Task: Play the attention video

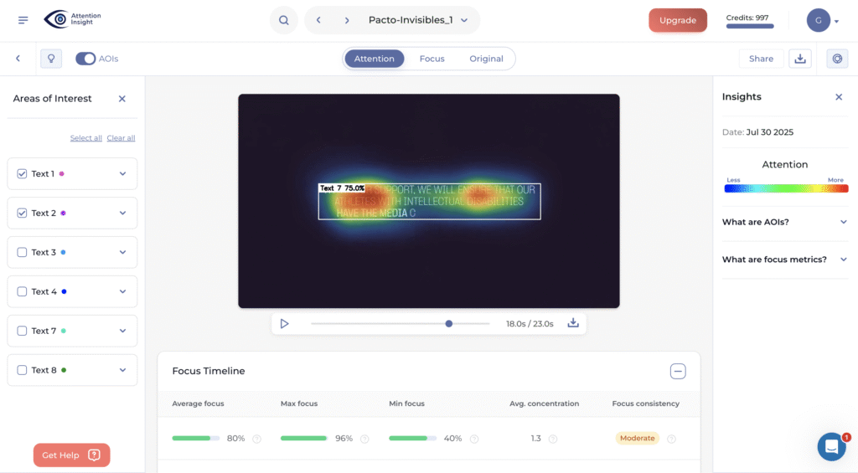Action: (x=285, y=323)
